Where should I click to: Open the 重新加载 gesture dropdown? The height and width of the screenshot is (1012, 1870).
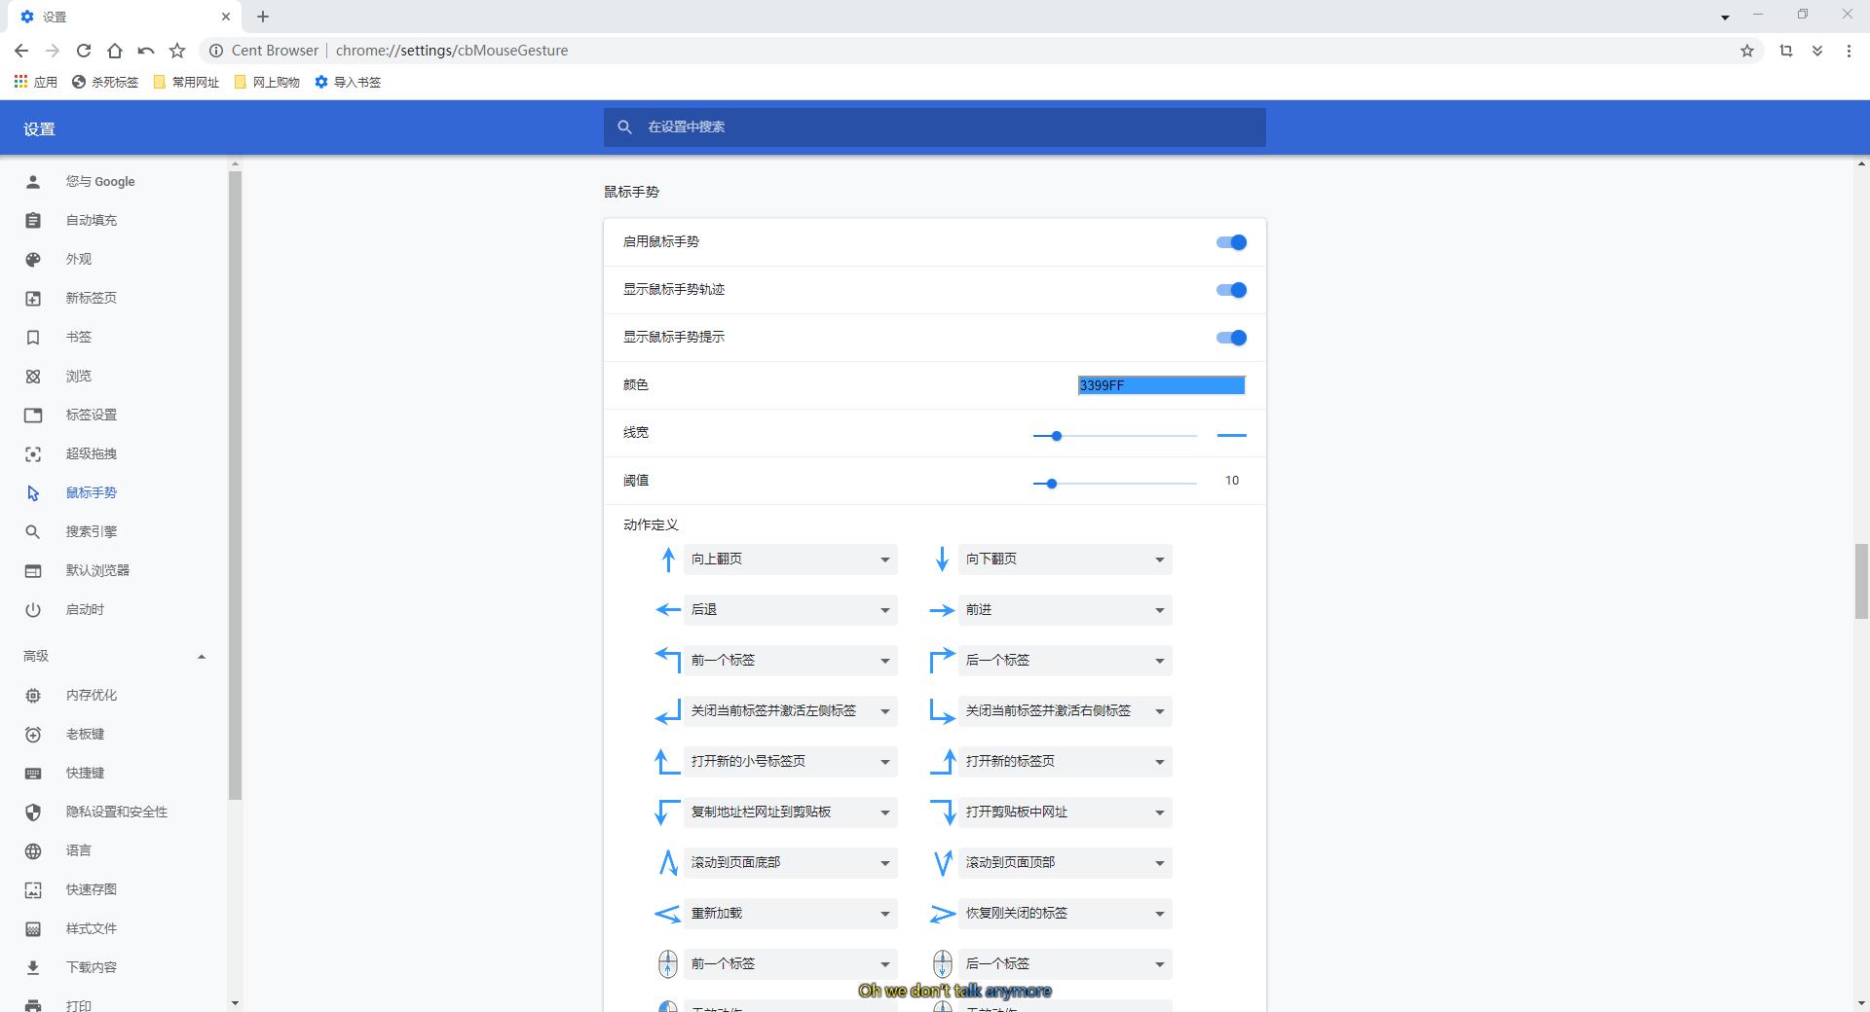click(x=790, y=914)
